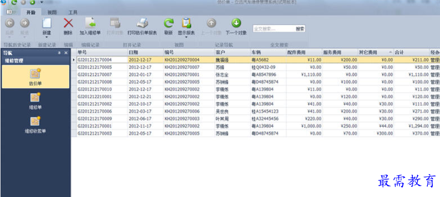Select row GJ201212170003
Image resolution: width=440 pixels, height=197 pixels.
[x=255, y=133]
